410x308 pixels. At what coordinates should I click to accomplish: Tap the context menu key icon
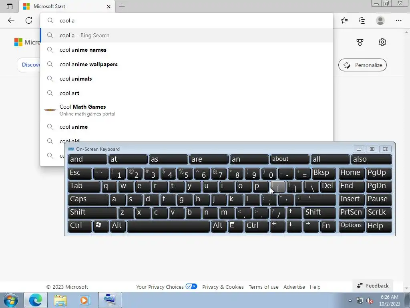click(235, 226)
